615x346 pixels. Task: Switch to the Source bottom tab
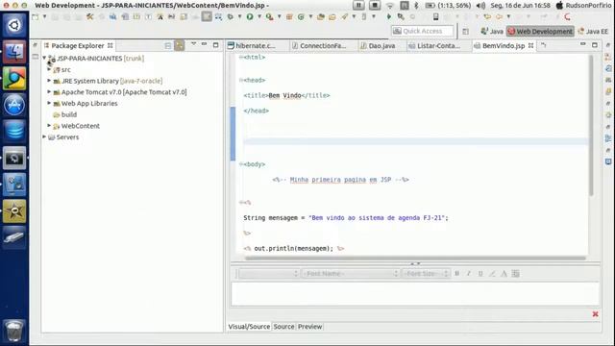coord(283,327)
